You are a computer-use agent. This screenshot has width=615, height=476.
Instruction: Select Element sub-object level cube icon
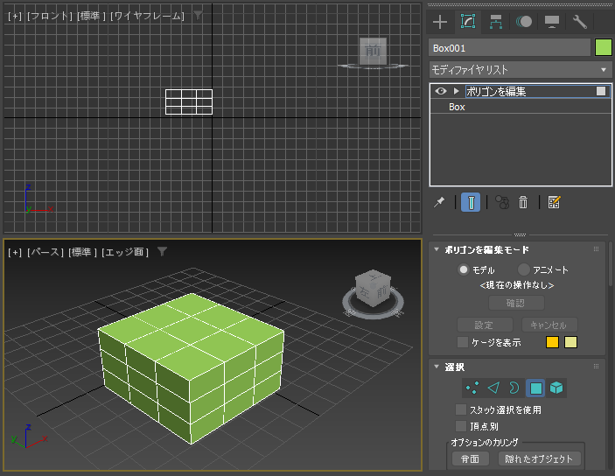556,388
